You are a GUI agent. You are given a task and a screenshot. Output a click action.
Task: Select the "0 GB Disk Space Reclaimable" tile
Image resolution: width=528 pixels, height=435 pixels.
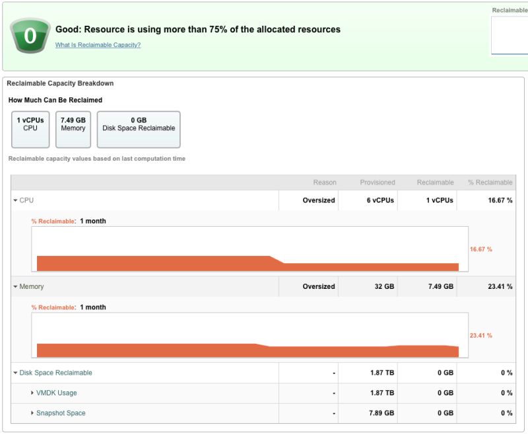click(139, 128)
